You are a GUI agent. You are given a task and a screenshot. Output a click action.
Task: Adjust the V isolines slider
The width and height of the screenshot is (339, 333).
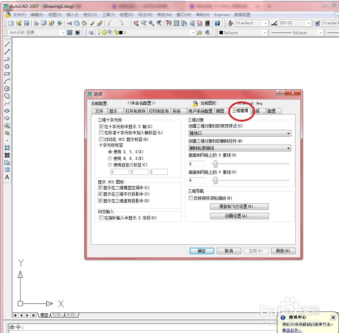(215, 180)
